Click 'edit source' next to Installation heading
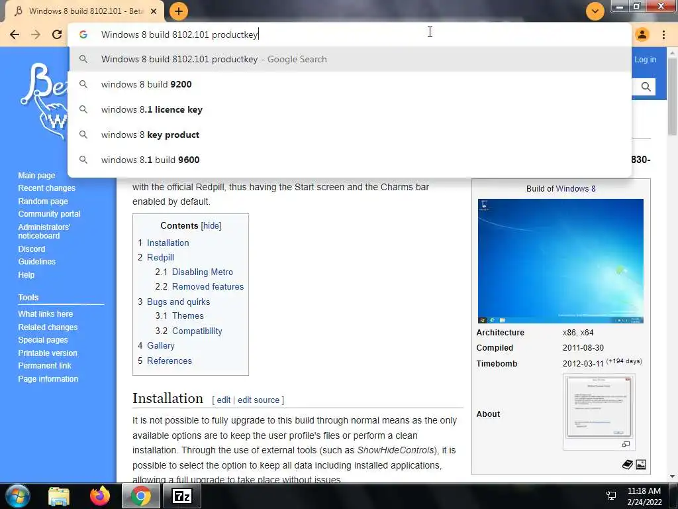678x509 pixels. tap(259, 400)
